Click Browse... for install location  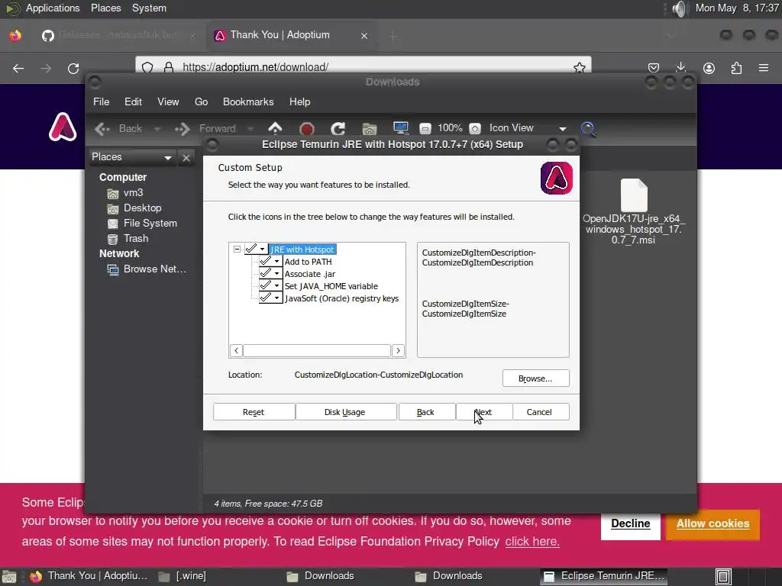[x=535, y=378]
